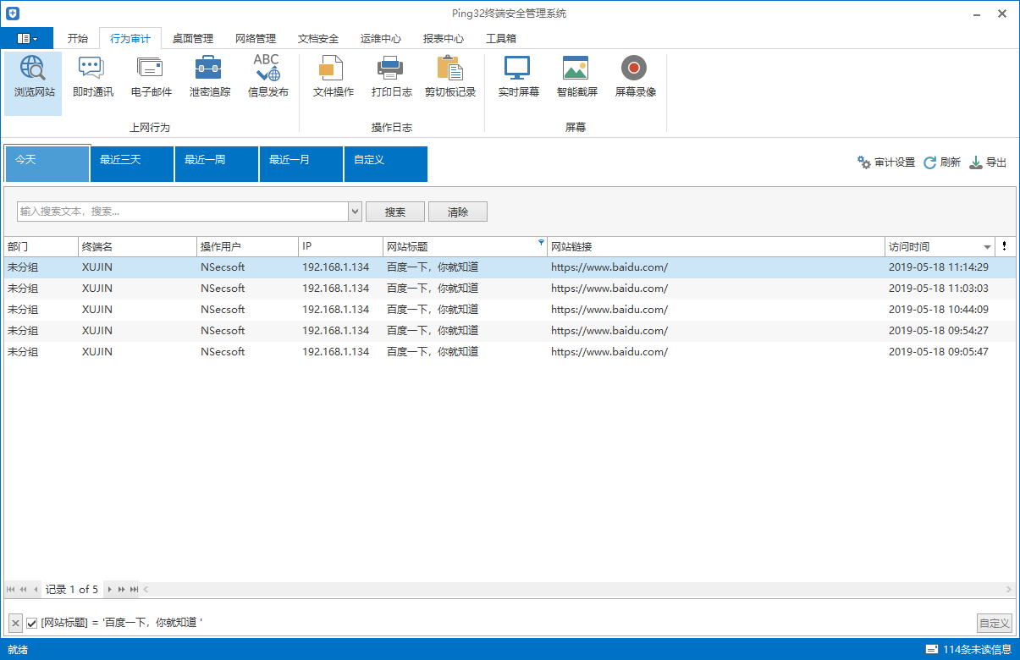Open the 剪切板记录 clipboard log
The width and height of the screenshot is (1020, 660).
pyautogui.click(x=449, y=78)
